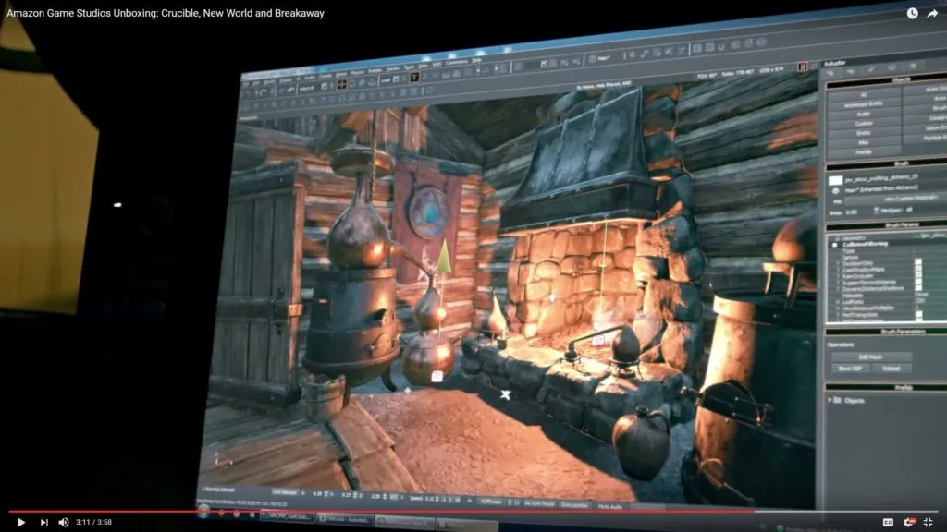Toggle the CastShadowMaps checkbox
This screenshot has width=947, height=532.
click(x=918, y=269)
